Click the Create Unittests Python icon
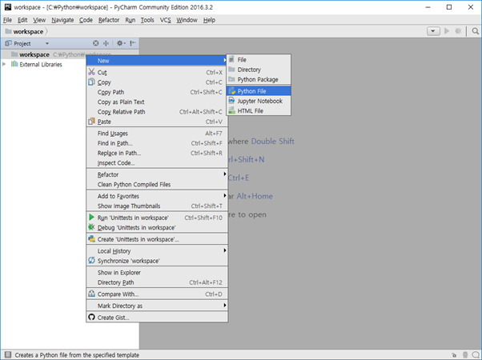The image size is (482, 360). coord(91,238)
